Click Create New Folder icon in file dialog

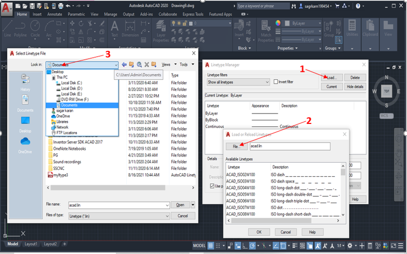pyautogui.click(x=154, y=65)
